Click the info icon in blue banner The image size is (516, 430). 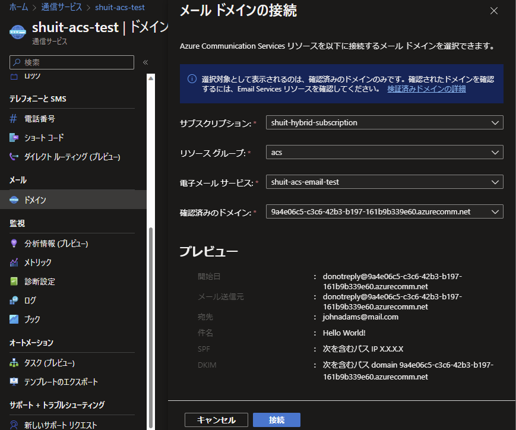click(192, 78)
